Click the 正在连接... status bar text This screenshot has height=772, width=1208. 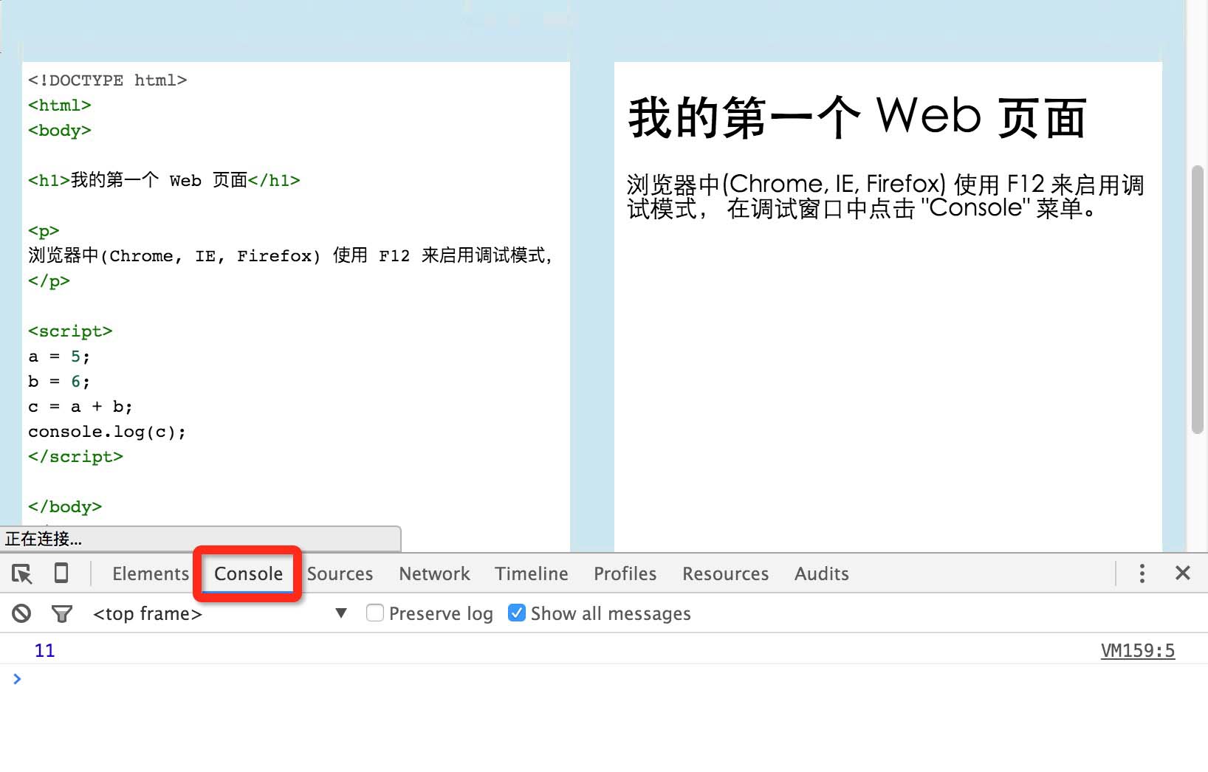pyautogui.click(x=44, y=539)
